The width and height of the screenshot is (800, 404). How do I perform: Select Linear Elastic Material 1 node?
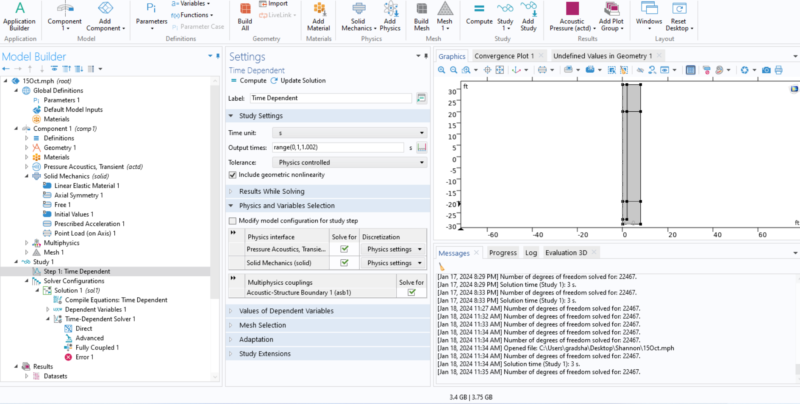click(87, 186)
